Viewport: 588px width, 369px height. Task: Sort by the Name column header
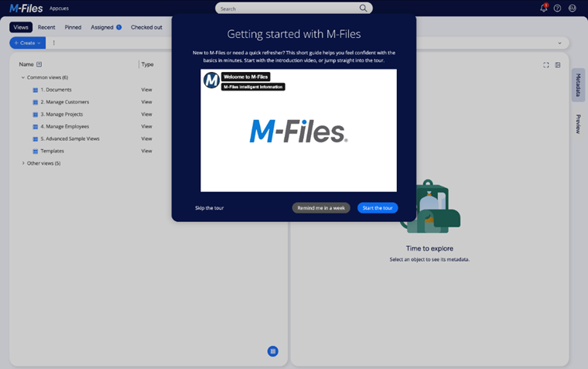click(26, 64)
